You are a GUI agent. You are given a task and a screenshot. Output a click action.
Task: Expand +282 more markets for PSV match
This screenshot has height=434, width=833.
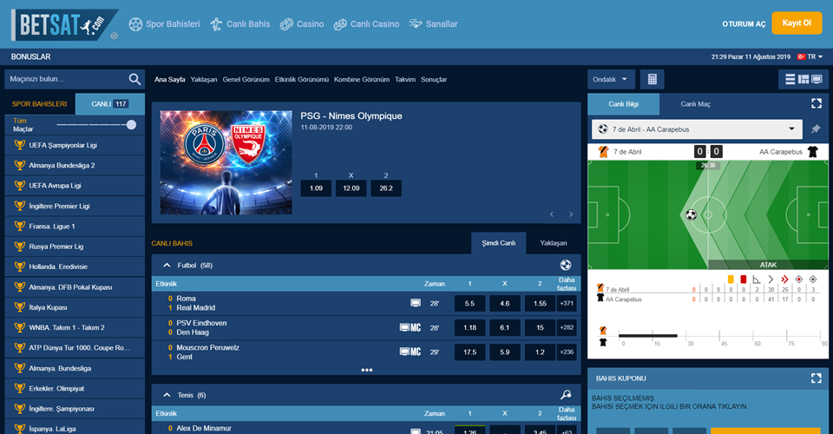click(x=567, y=328)
